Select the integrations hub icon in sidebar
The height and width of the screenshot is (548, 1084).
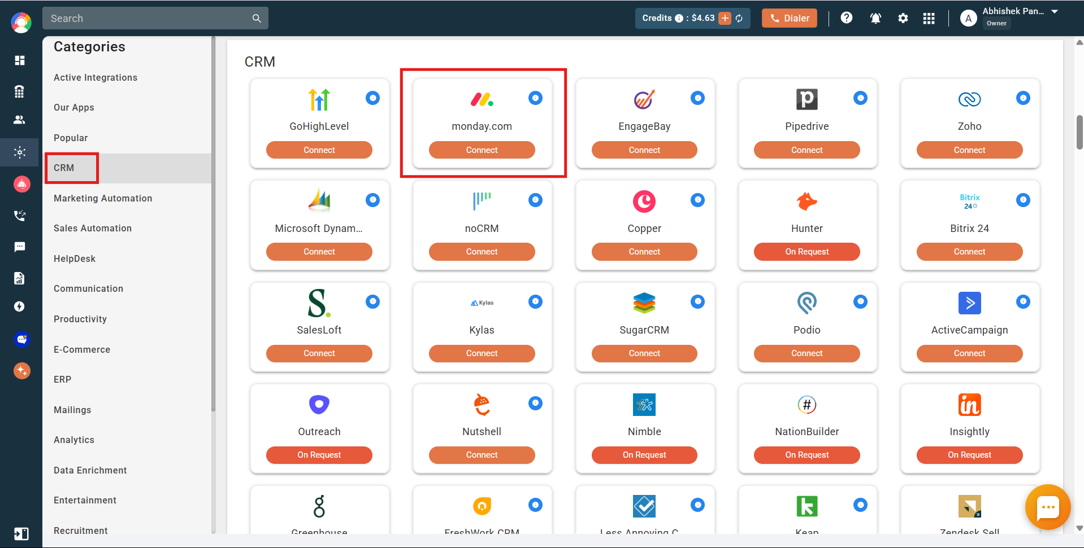[x=20, y=152]
